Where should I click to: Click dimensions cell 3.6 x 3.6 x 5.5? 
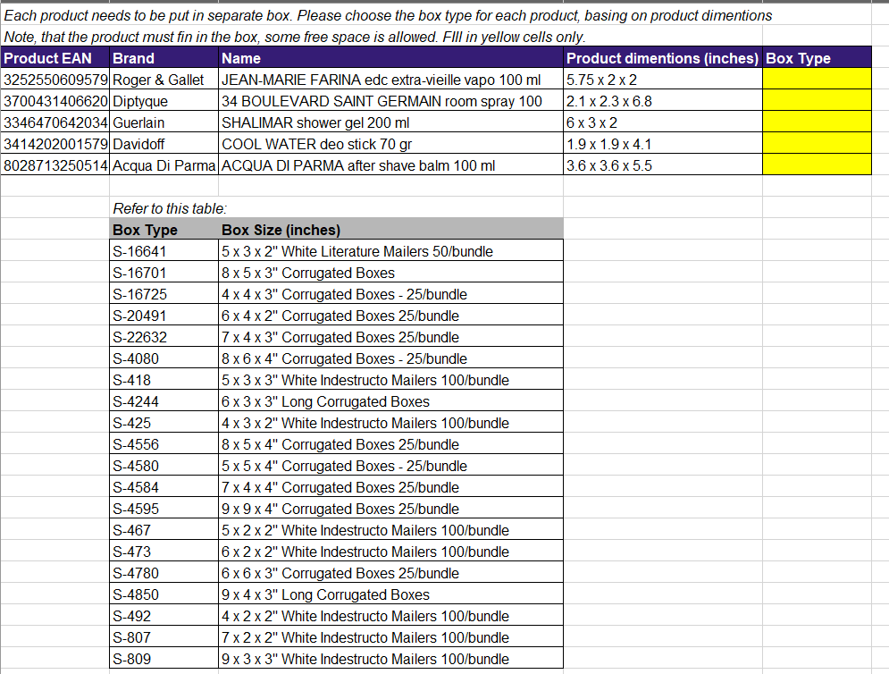[x=663, y=165]
